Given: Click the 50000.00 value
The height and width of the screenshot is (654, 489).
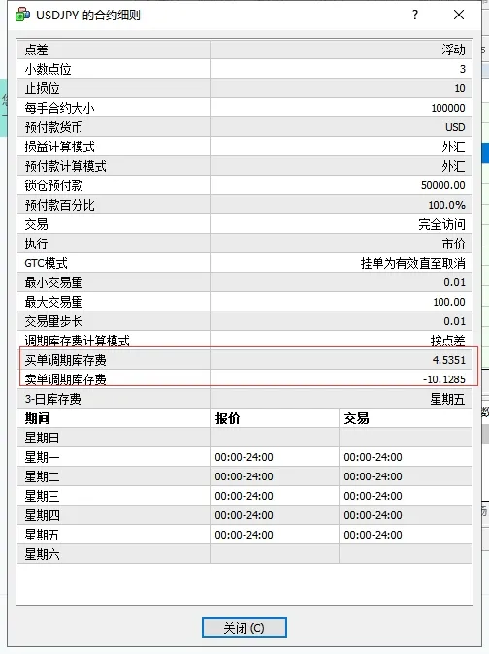Looking at the screenshot, I should (443, 185).
